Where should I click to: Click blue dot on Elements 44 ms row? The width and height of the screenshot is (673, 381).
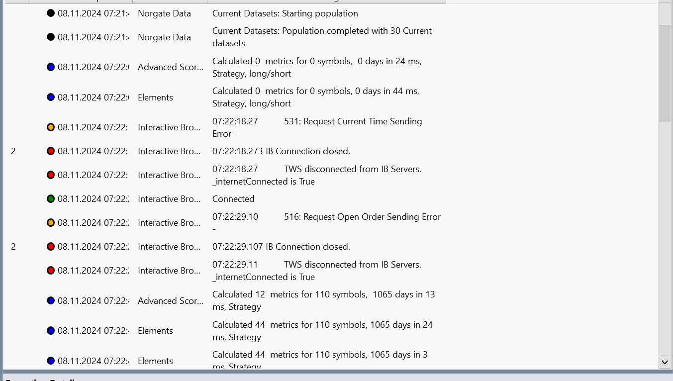pos(51,97)
